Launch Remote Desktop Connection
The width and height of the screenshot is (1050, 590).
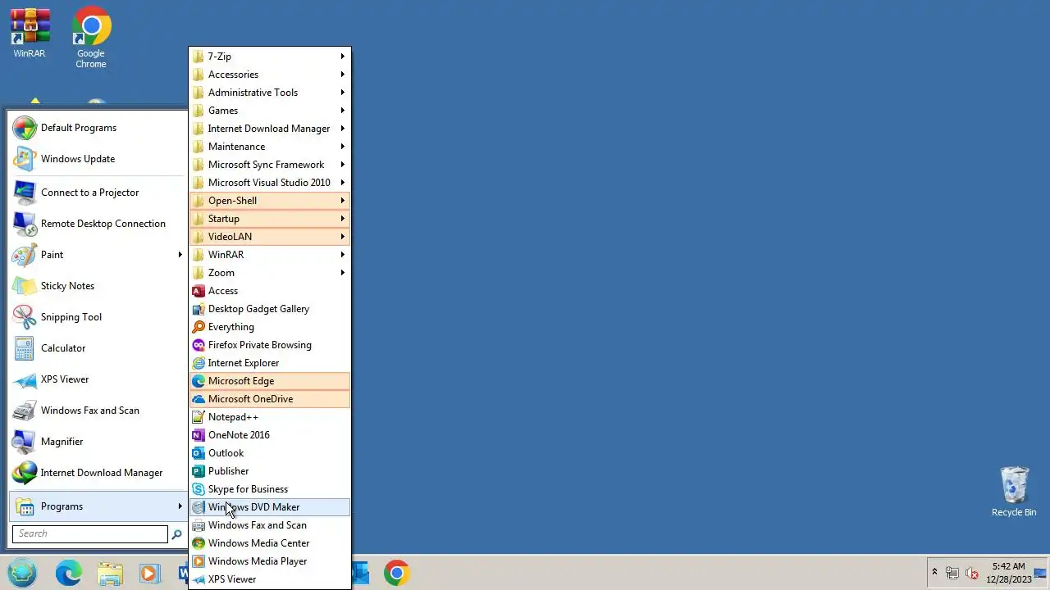tap(98, 224)
